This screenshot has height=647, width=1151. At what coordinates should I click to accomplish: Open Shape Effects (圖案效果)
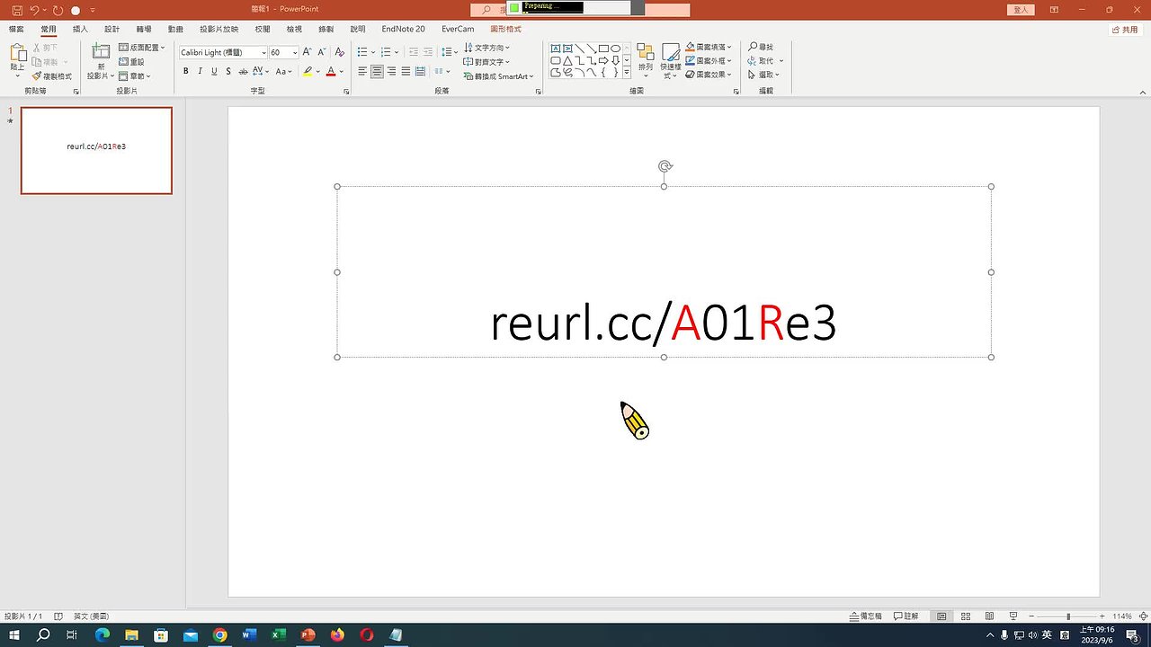709,75
